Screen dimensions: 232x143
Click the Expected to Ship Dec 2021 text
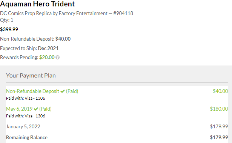pos(29,48)
